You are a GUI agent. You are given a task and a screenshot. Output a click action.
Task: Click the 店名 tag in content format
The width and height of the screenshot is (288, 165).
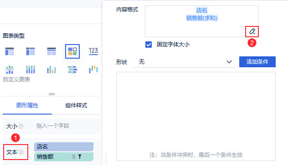[202, 10]
